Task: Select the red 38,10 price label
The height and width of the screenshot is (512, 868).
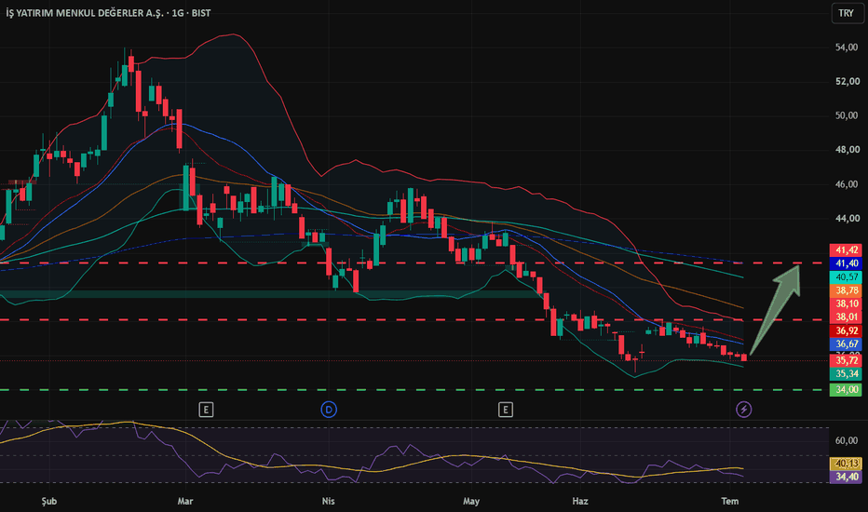Action: pyautogui.click(x=846, y=303)
